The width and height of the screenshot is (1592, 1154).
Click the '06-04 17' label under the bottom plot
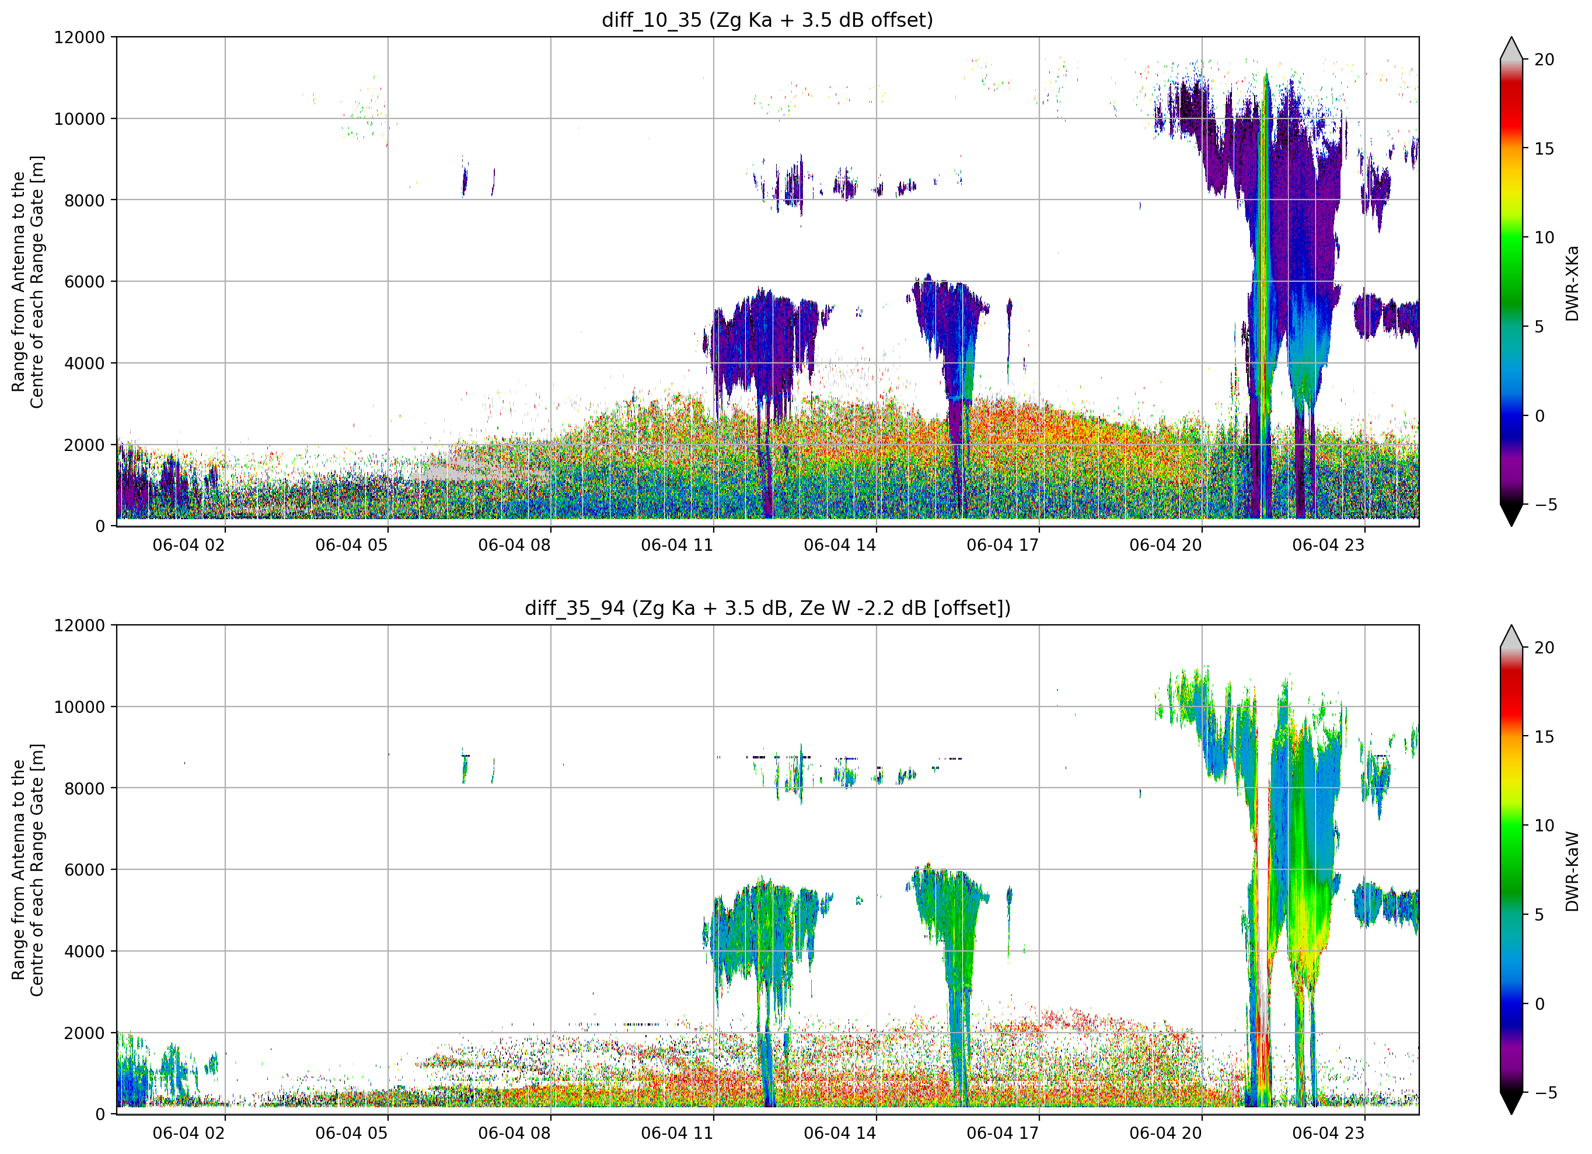[1003, 1133]
